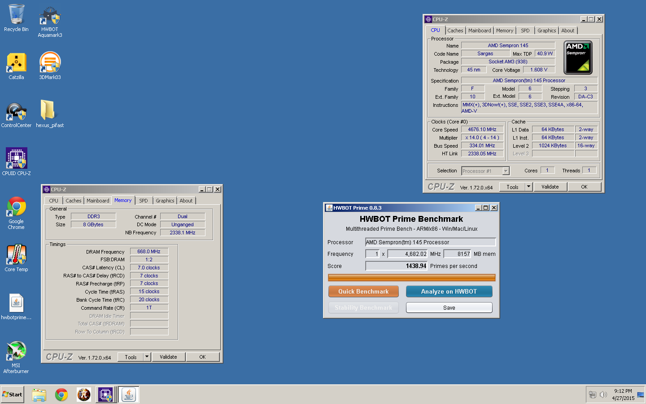
Task: Click OK in top-right CPU-Z window
Action: point(584,187)
